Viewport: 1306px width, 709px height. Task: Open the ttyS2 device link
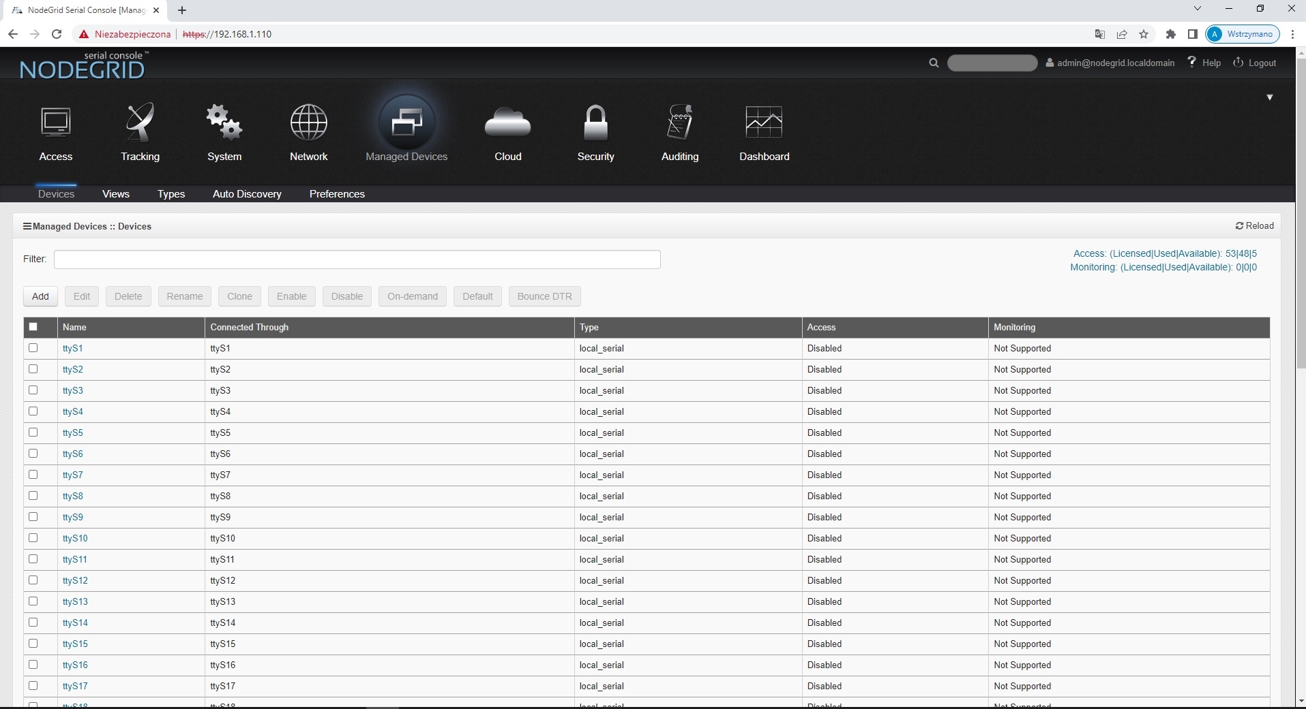point(73,369)
